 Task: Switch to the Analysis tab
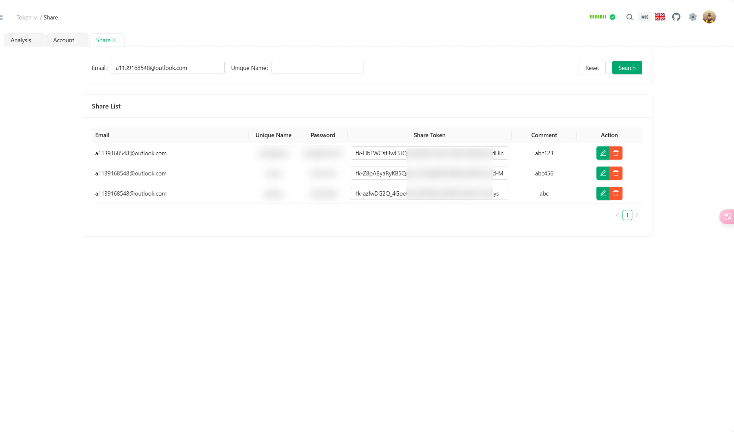(x=21, y=40)
